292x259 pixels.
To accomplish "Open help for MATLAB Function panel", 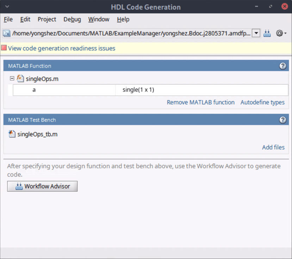I will (x=282, y=66).
